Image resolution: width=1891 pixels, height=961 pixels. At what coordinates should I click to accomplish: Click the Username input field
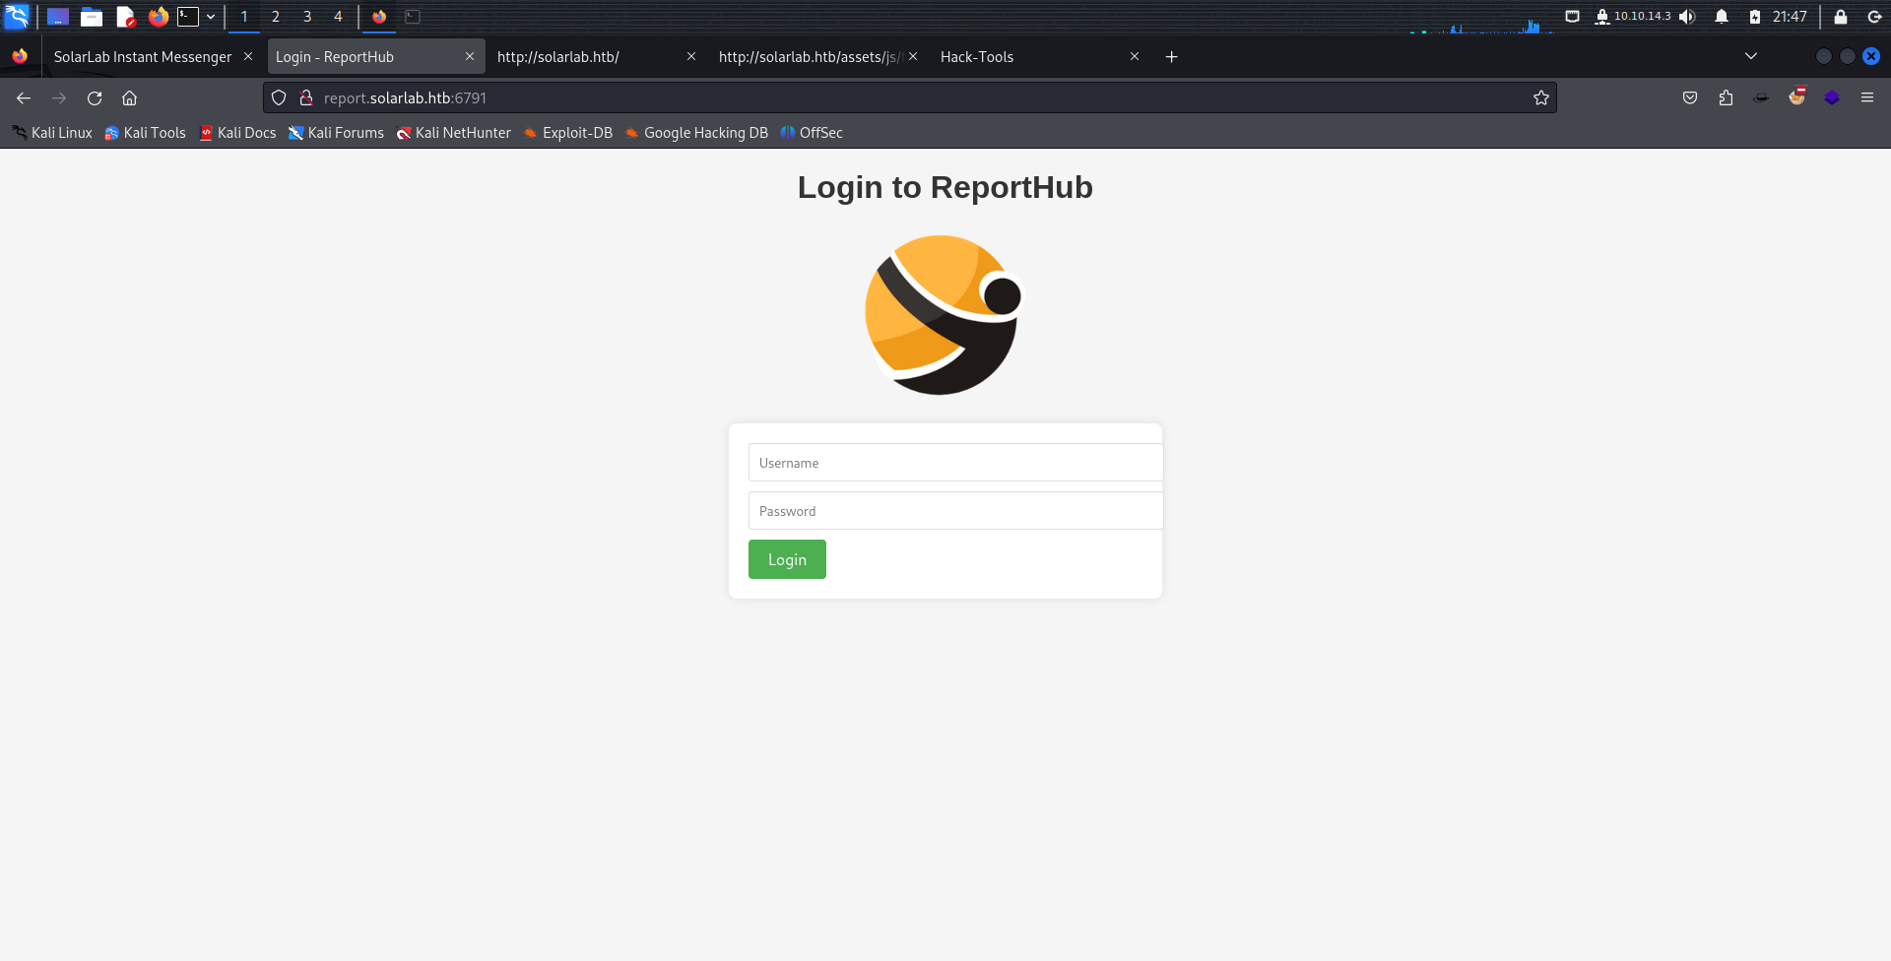(x=955, y=463)
